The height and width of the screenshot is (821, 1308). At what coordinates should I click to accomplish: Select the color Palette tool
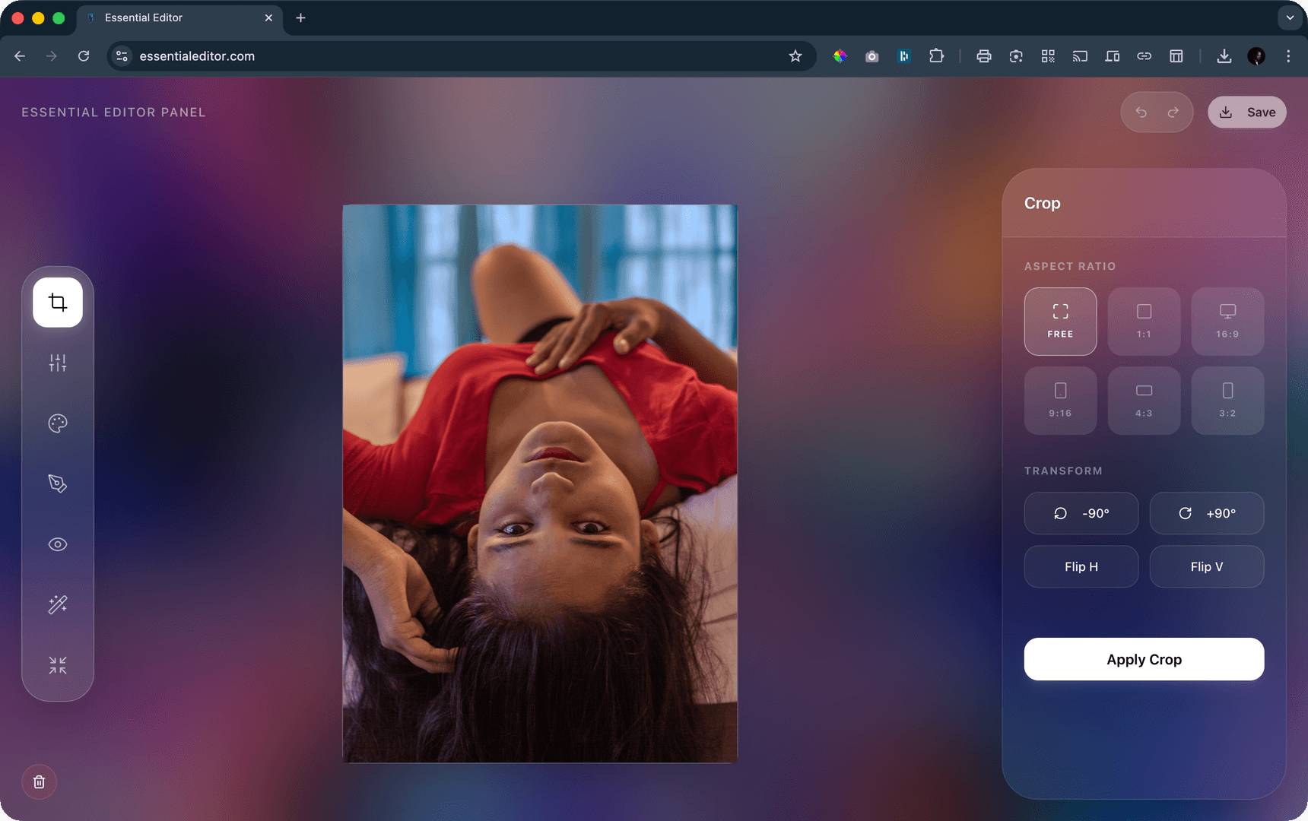pos(58,423)
